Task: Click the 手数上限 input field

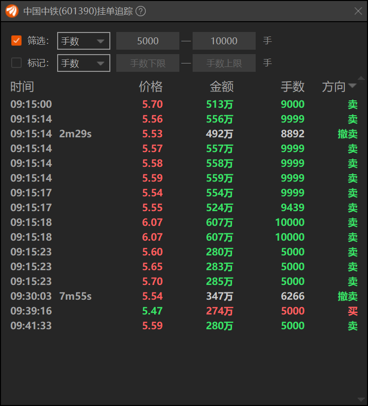Action: [x=224, y=63]
